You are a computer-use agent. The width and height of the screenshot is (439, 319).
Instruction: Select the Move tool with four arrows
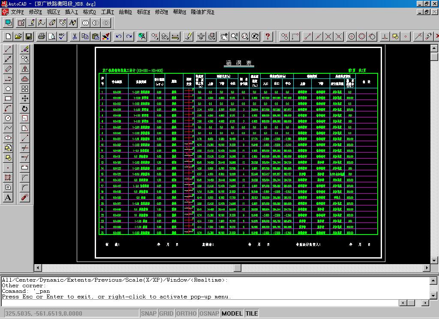(25, 99)
